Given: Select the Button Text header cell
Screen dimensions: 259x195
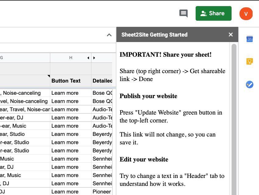Looking at the screenshot, I should (x=70, y=81).
